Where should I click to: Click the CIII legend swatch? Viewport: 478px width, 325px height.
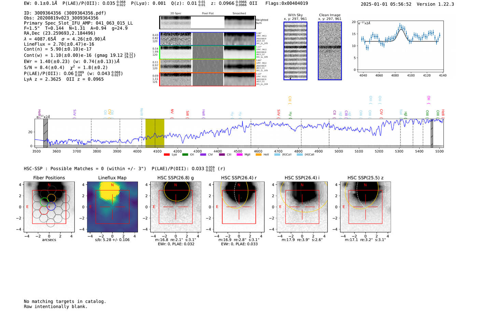[x=222, y=154]
